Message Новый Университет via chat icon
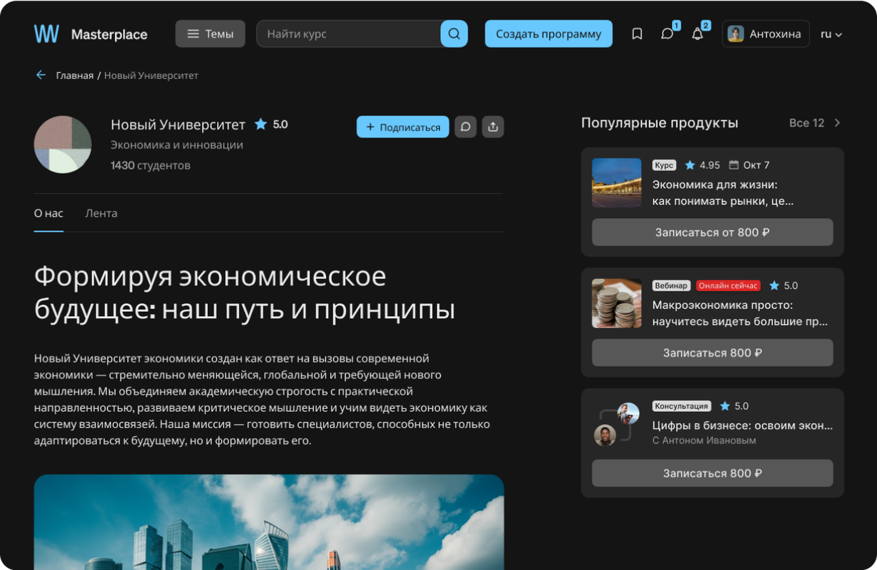The image size is (877, 570). [x=465, y=127]
